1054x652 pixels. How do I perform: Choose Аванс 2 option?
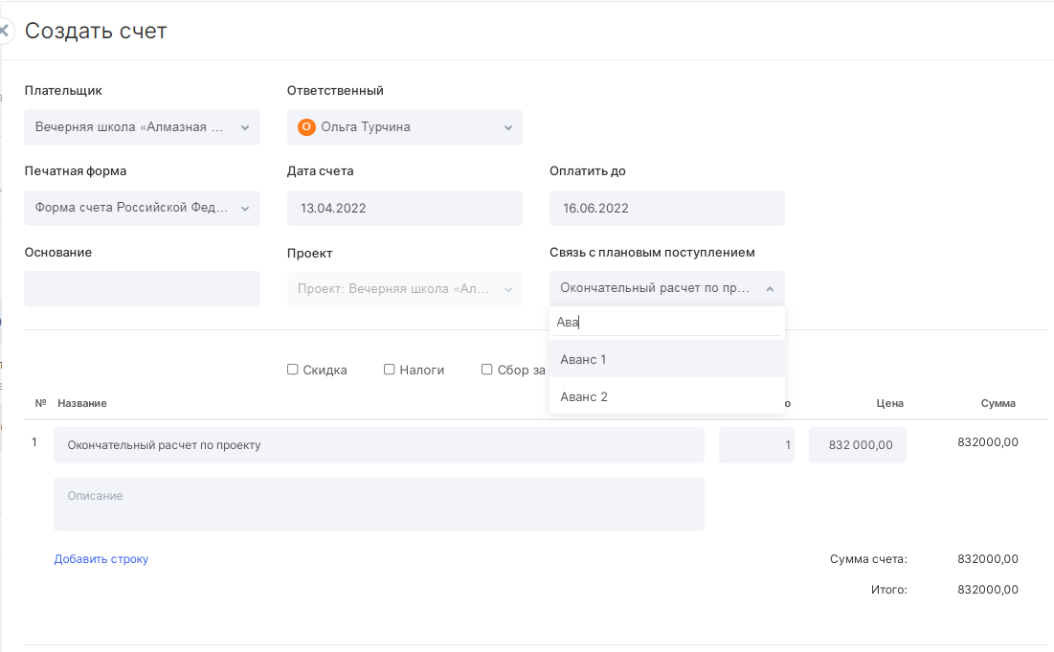(x=584, y=396)
